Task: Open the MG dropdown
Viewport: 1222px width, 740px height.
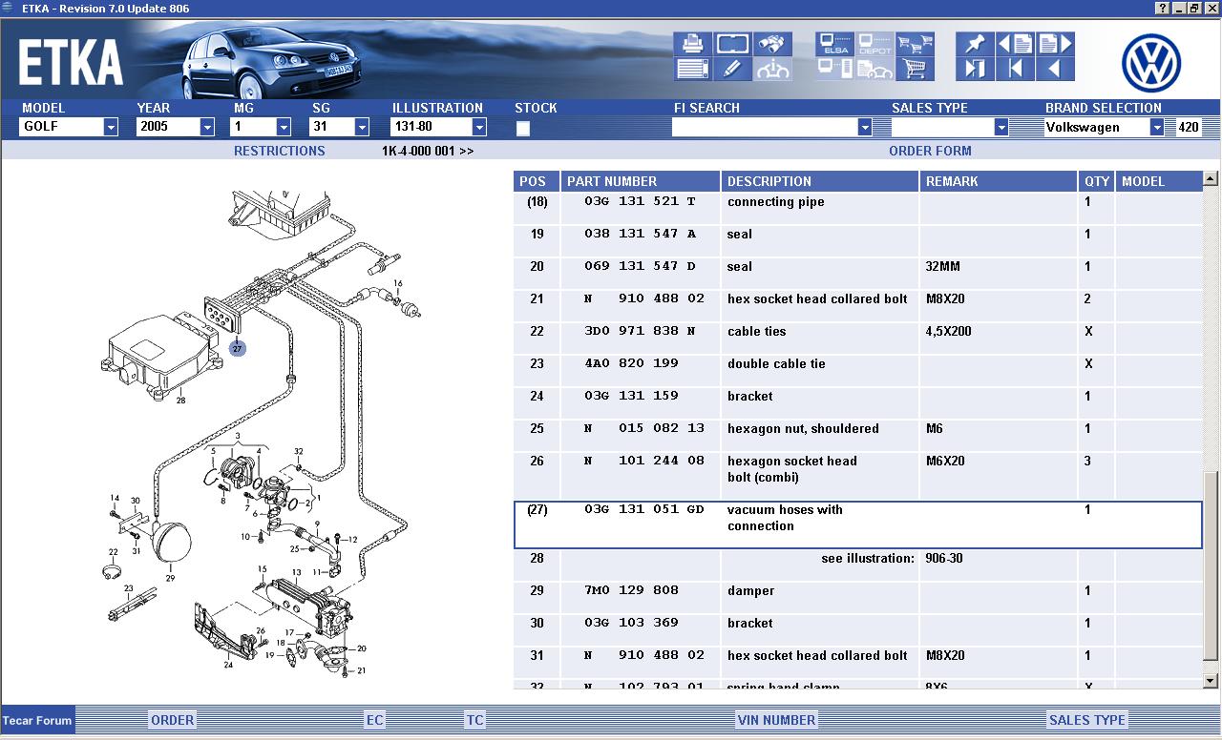Action: point(262,127)
